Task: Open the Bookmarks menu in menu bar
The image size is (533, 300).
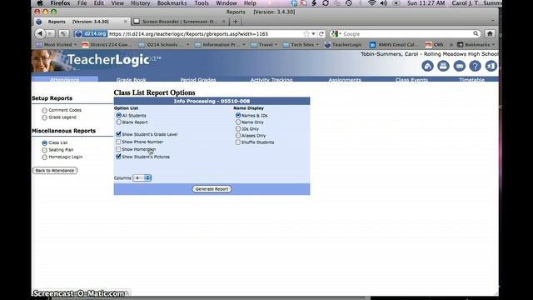Action: pos(172,3)
